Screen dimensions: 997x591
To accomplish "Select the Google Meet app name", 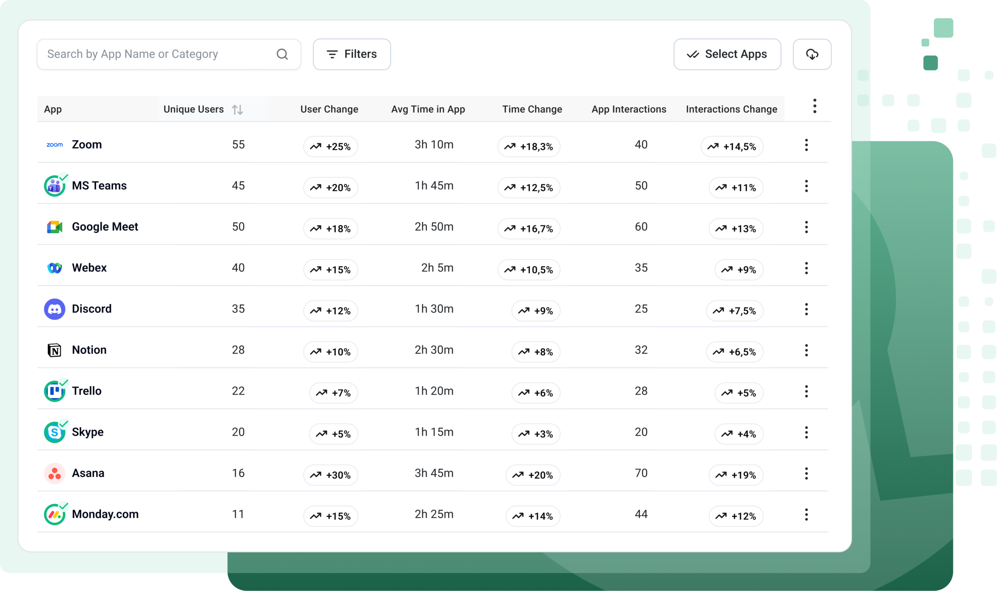I will pos(105,226).
